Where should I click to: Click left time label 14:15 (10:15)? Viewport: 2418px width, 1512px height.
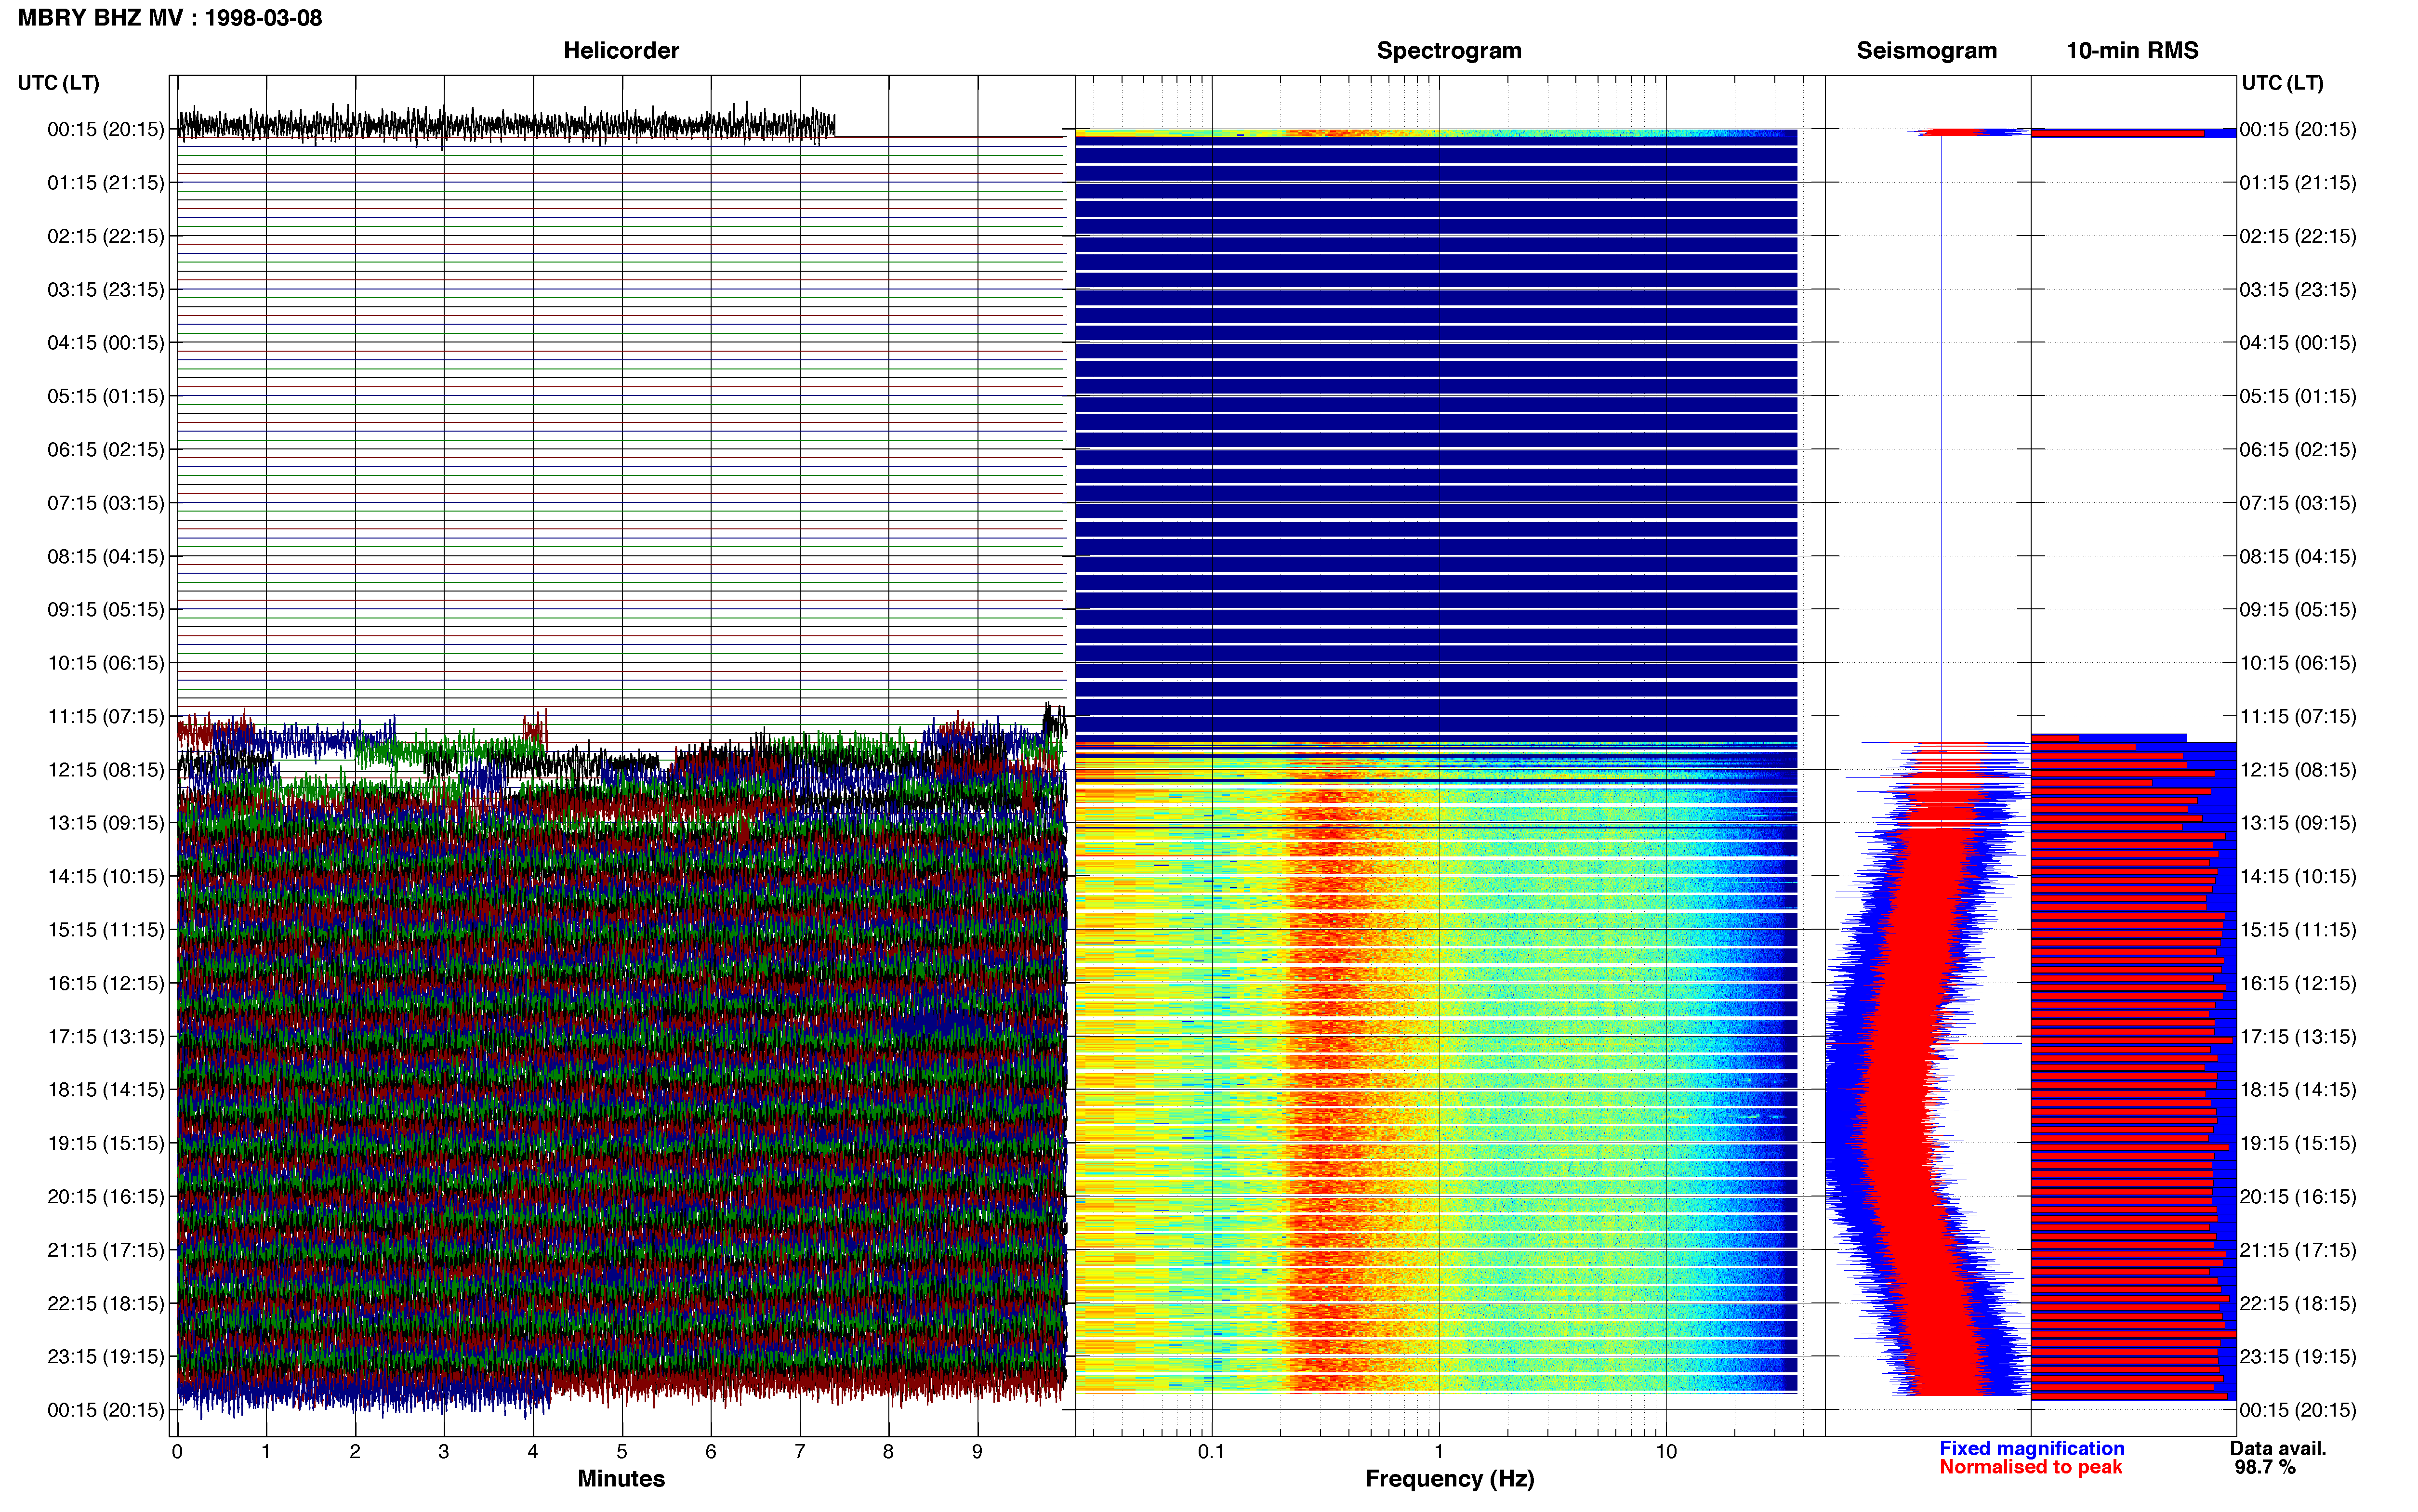(106, 876)
